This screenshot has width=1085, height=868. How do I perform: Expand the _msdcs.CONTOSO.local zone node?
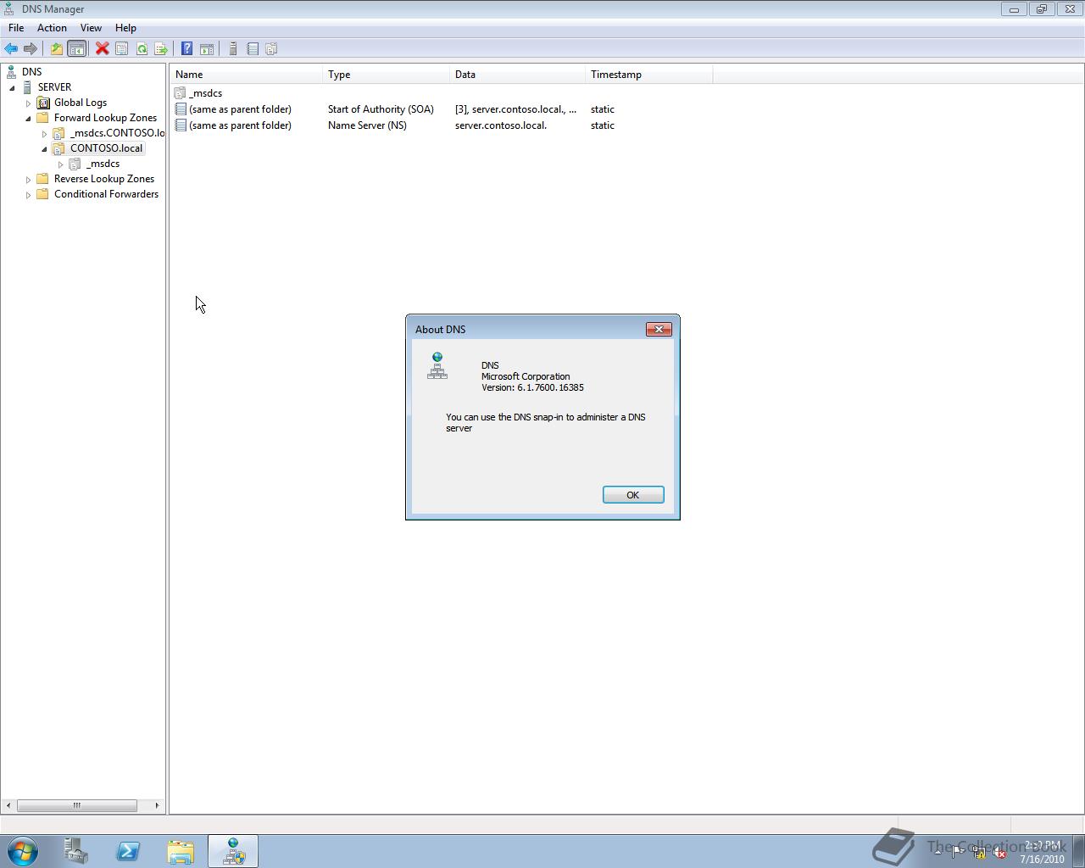pos(44,133)
